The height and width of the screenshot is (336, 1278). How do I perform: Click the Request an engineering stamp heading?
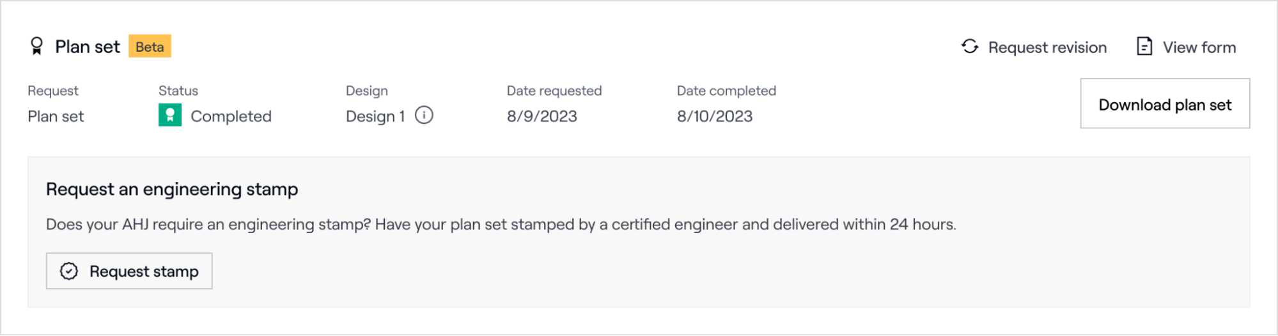point(172,189)
